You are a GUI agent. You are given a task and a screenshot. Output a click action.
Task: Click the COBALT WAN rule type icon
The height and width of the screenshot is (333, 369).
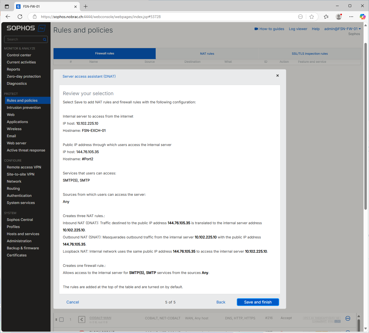[x=82, y=319]
